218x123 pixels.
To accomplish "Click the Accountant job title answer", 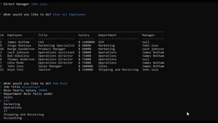I will (31, 87).
